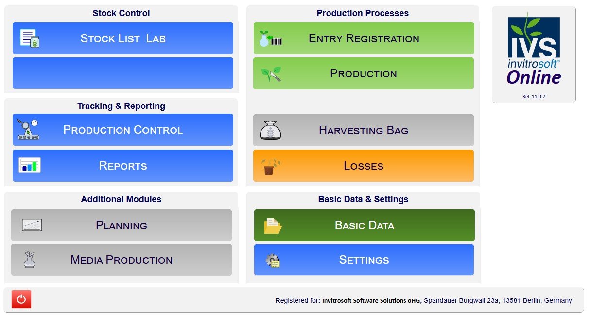Click the Losses potted plant icon
591x317 pixels.
point(270,166)
